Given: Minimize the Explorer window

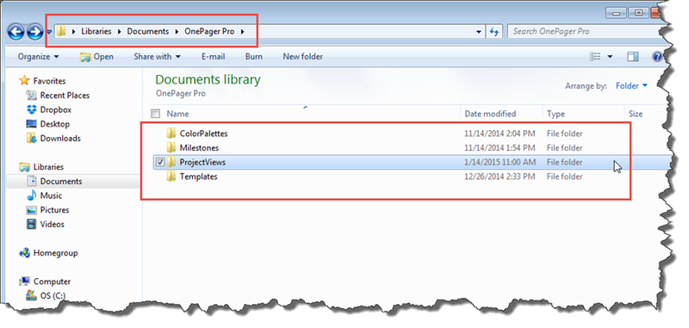Looking at the screenshot, I should click(617, 13).
